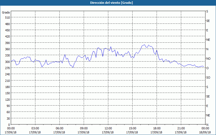Select the 18/09/18 date label
This screenshot has width=216, height=135.
tap(205, 132)
